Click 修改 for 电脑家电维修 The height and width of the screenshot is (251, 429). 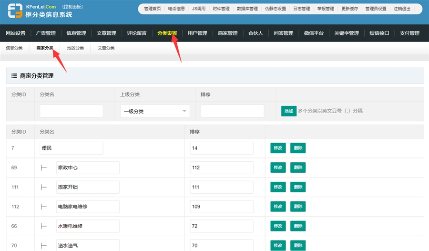[x=278, y=207]
